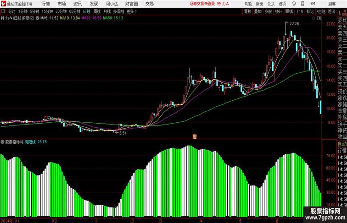This screenshot has height=223, width=347.
Task: Open the F10 company info button
Action: [300, 11]
